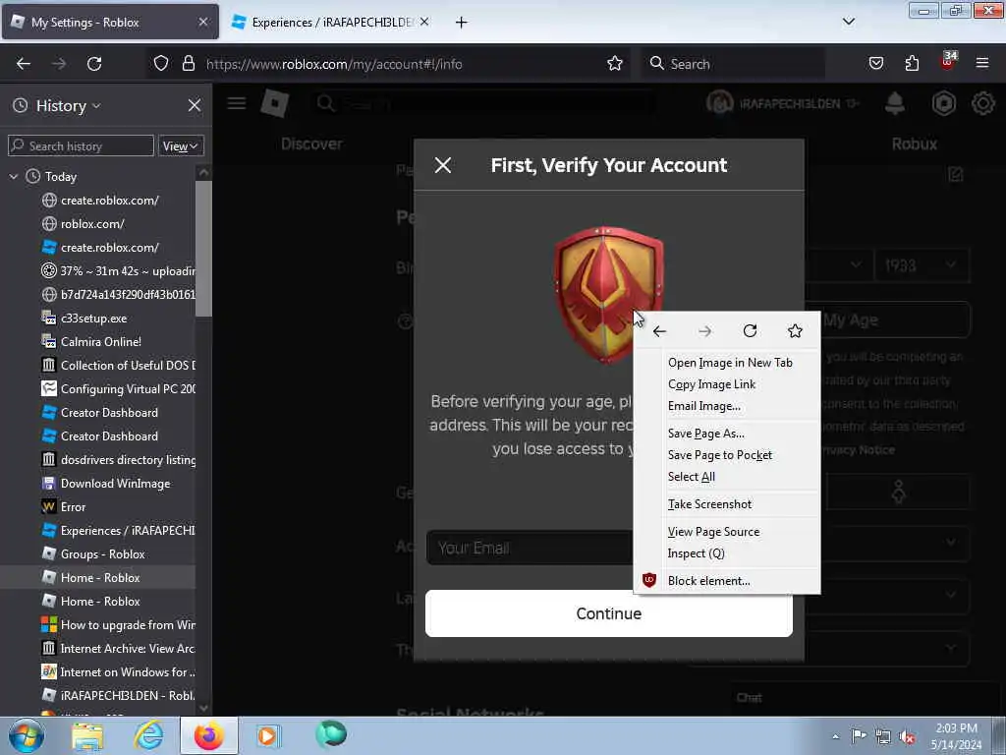Click the Continue button
Viewport: 1006px width, 755px height.
[x=608, y=613]
